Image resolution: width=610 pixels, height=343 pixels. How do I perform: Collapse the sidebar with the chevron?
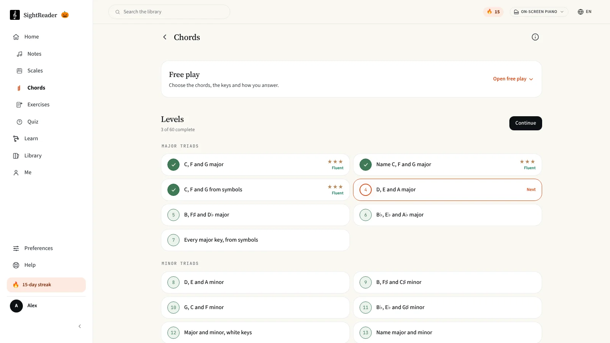(x=80, y=326)
